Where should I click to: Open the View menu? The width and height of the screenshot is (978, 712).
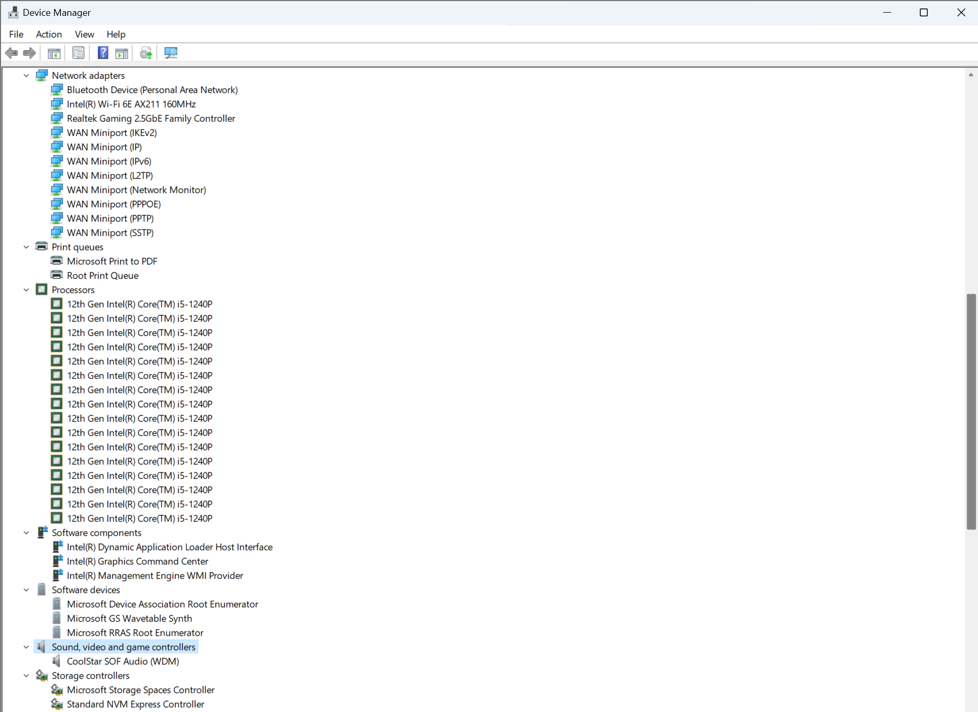click(85, 34)
